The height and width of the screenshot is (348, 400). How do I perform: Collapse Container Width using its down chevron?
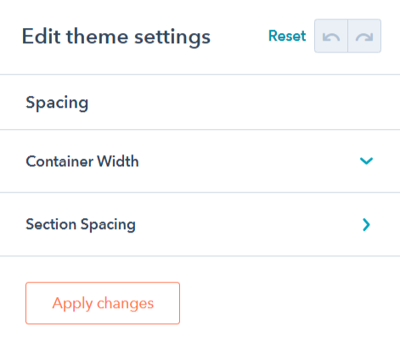tap(366, 161)
